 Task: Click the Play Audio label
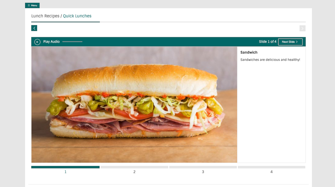(52, 42)
